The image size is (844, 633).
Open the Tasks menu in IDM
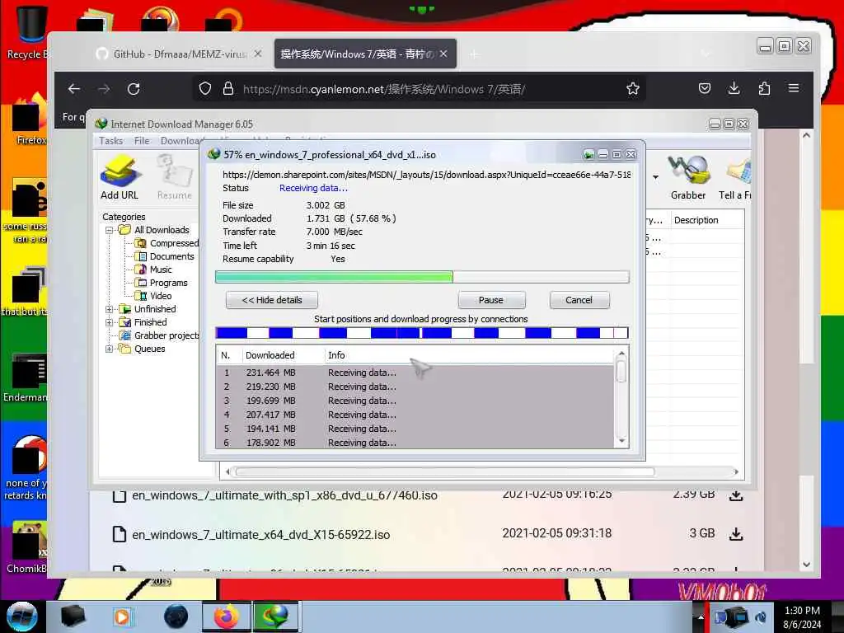tap(111, 140)
